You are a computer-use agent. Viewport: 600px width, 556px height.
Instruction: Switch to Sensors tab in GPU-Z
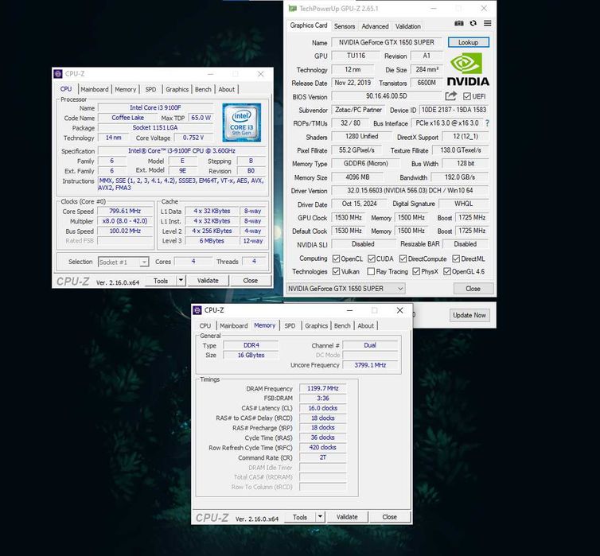pos(345,26)
